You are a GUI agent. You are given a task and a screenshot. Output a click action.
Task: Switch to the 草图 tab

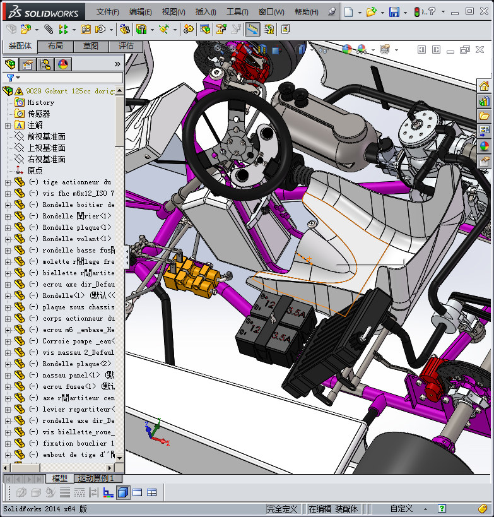pyautogui.click(x=91, y=46)
